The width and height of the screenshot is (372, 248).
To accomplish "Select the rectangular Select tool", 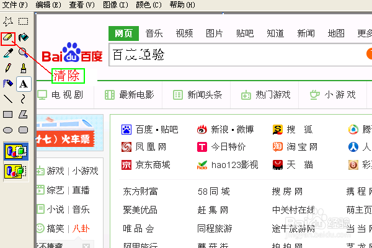I will 24,21.
